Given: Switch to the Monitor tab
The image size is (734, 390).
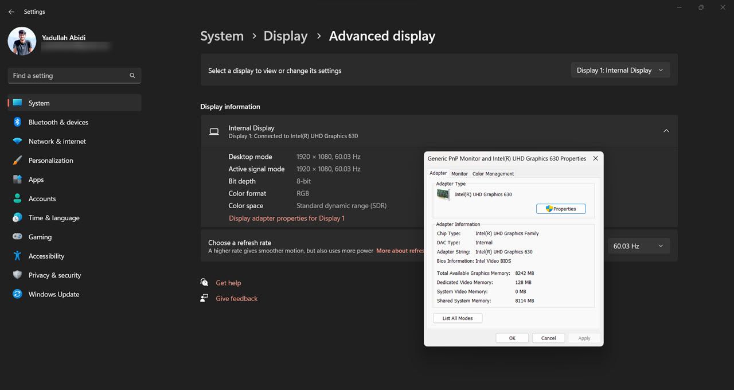Looking at the screenshot, I should 459,173.
